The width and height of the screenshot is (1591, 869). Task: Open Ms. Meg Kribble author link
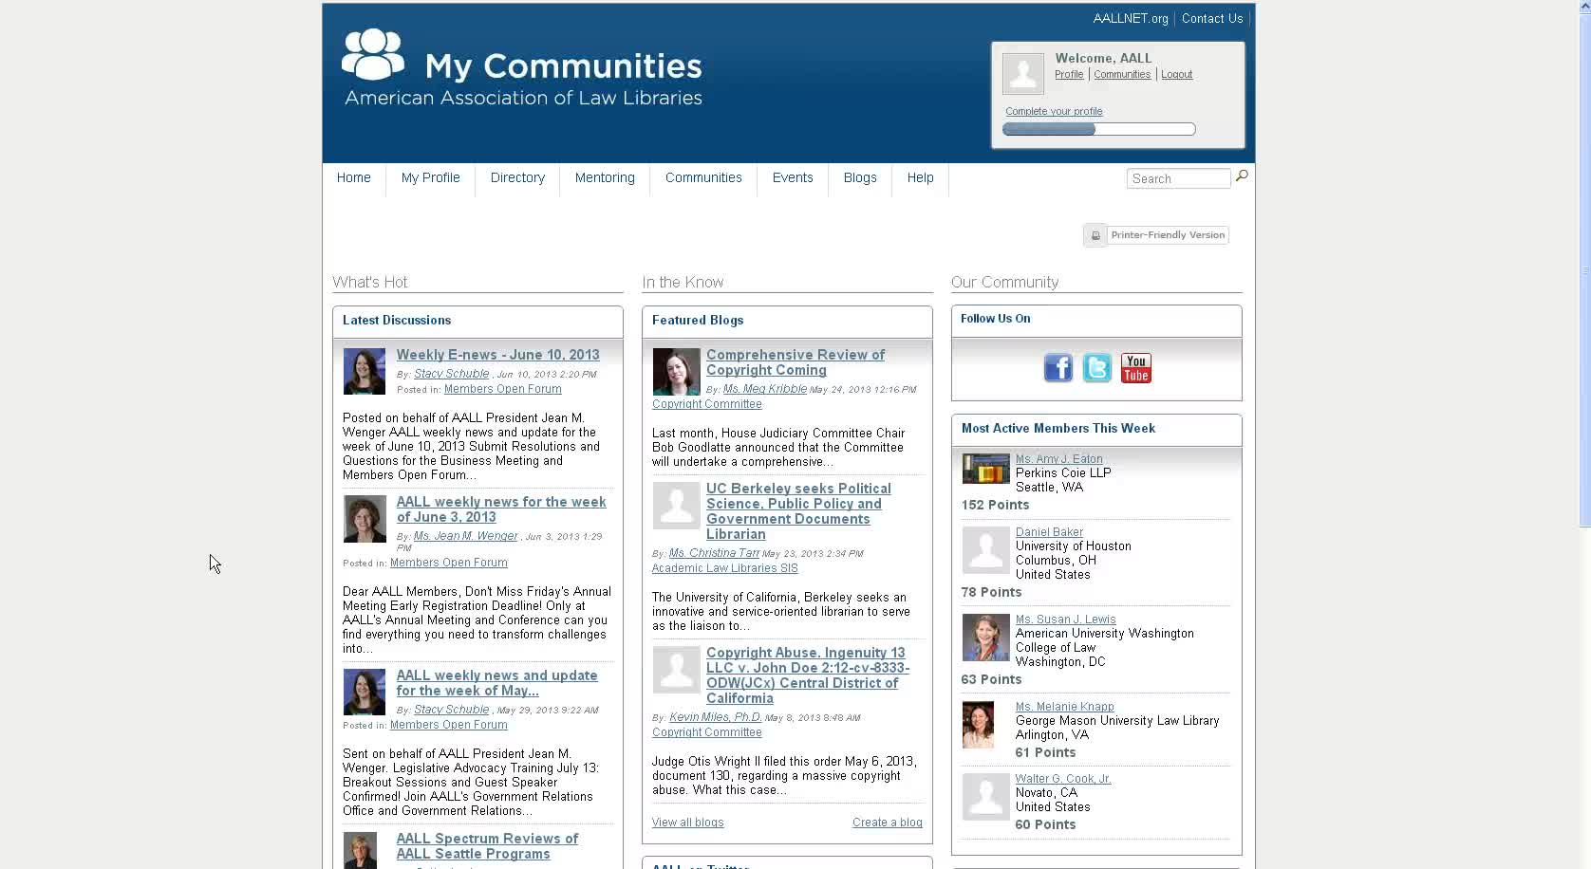(765, 389)
